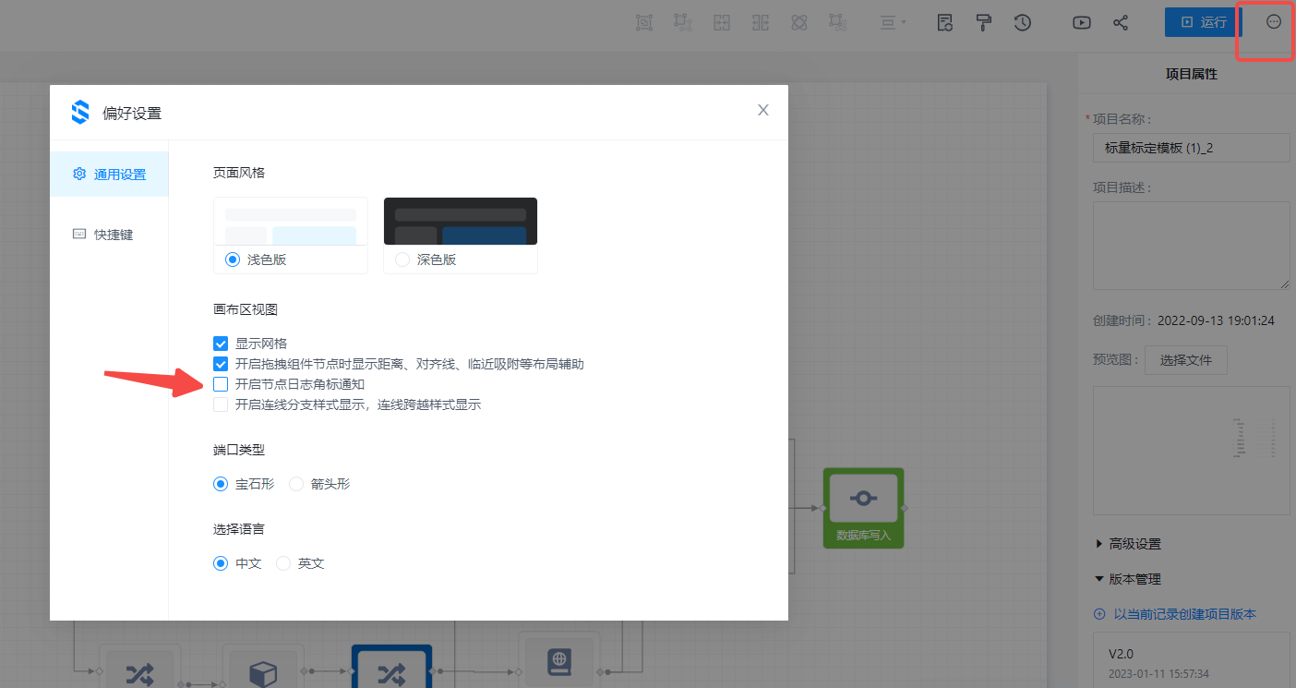The height and width of the screenshot is (688, 1296).
Task: Choose 箭头形 port type radio button
Action: [x=296, y=484]
